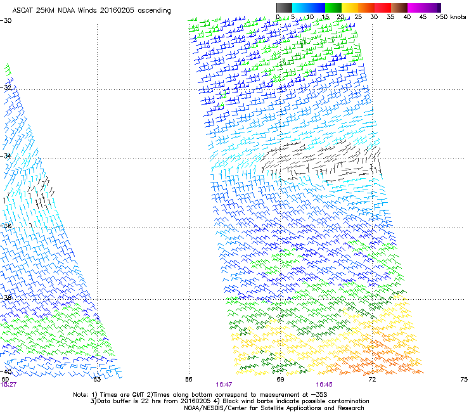
Task: Click the latitude label -36
Action: point(6,226)
